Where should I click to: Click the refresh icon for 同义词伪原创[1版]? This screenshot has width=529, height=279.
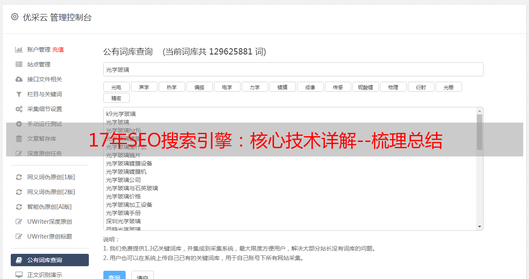pos(19,177)
